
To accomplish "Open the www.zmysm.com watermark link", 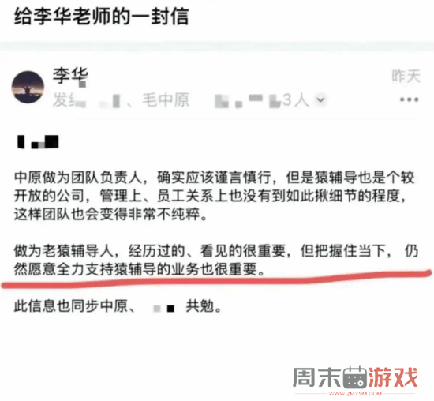I will (x=355, y=393).
